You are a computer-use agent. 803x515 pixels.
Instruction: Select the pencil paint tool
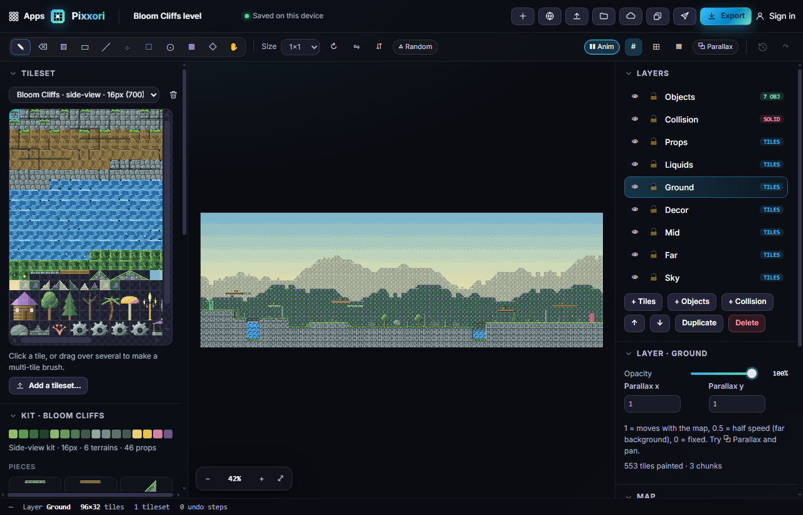click(21, 46)
